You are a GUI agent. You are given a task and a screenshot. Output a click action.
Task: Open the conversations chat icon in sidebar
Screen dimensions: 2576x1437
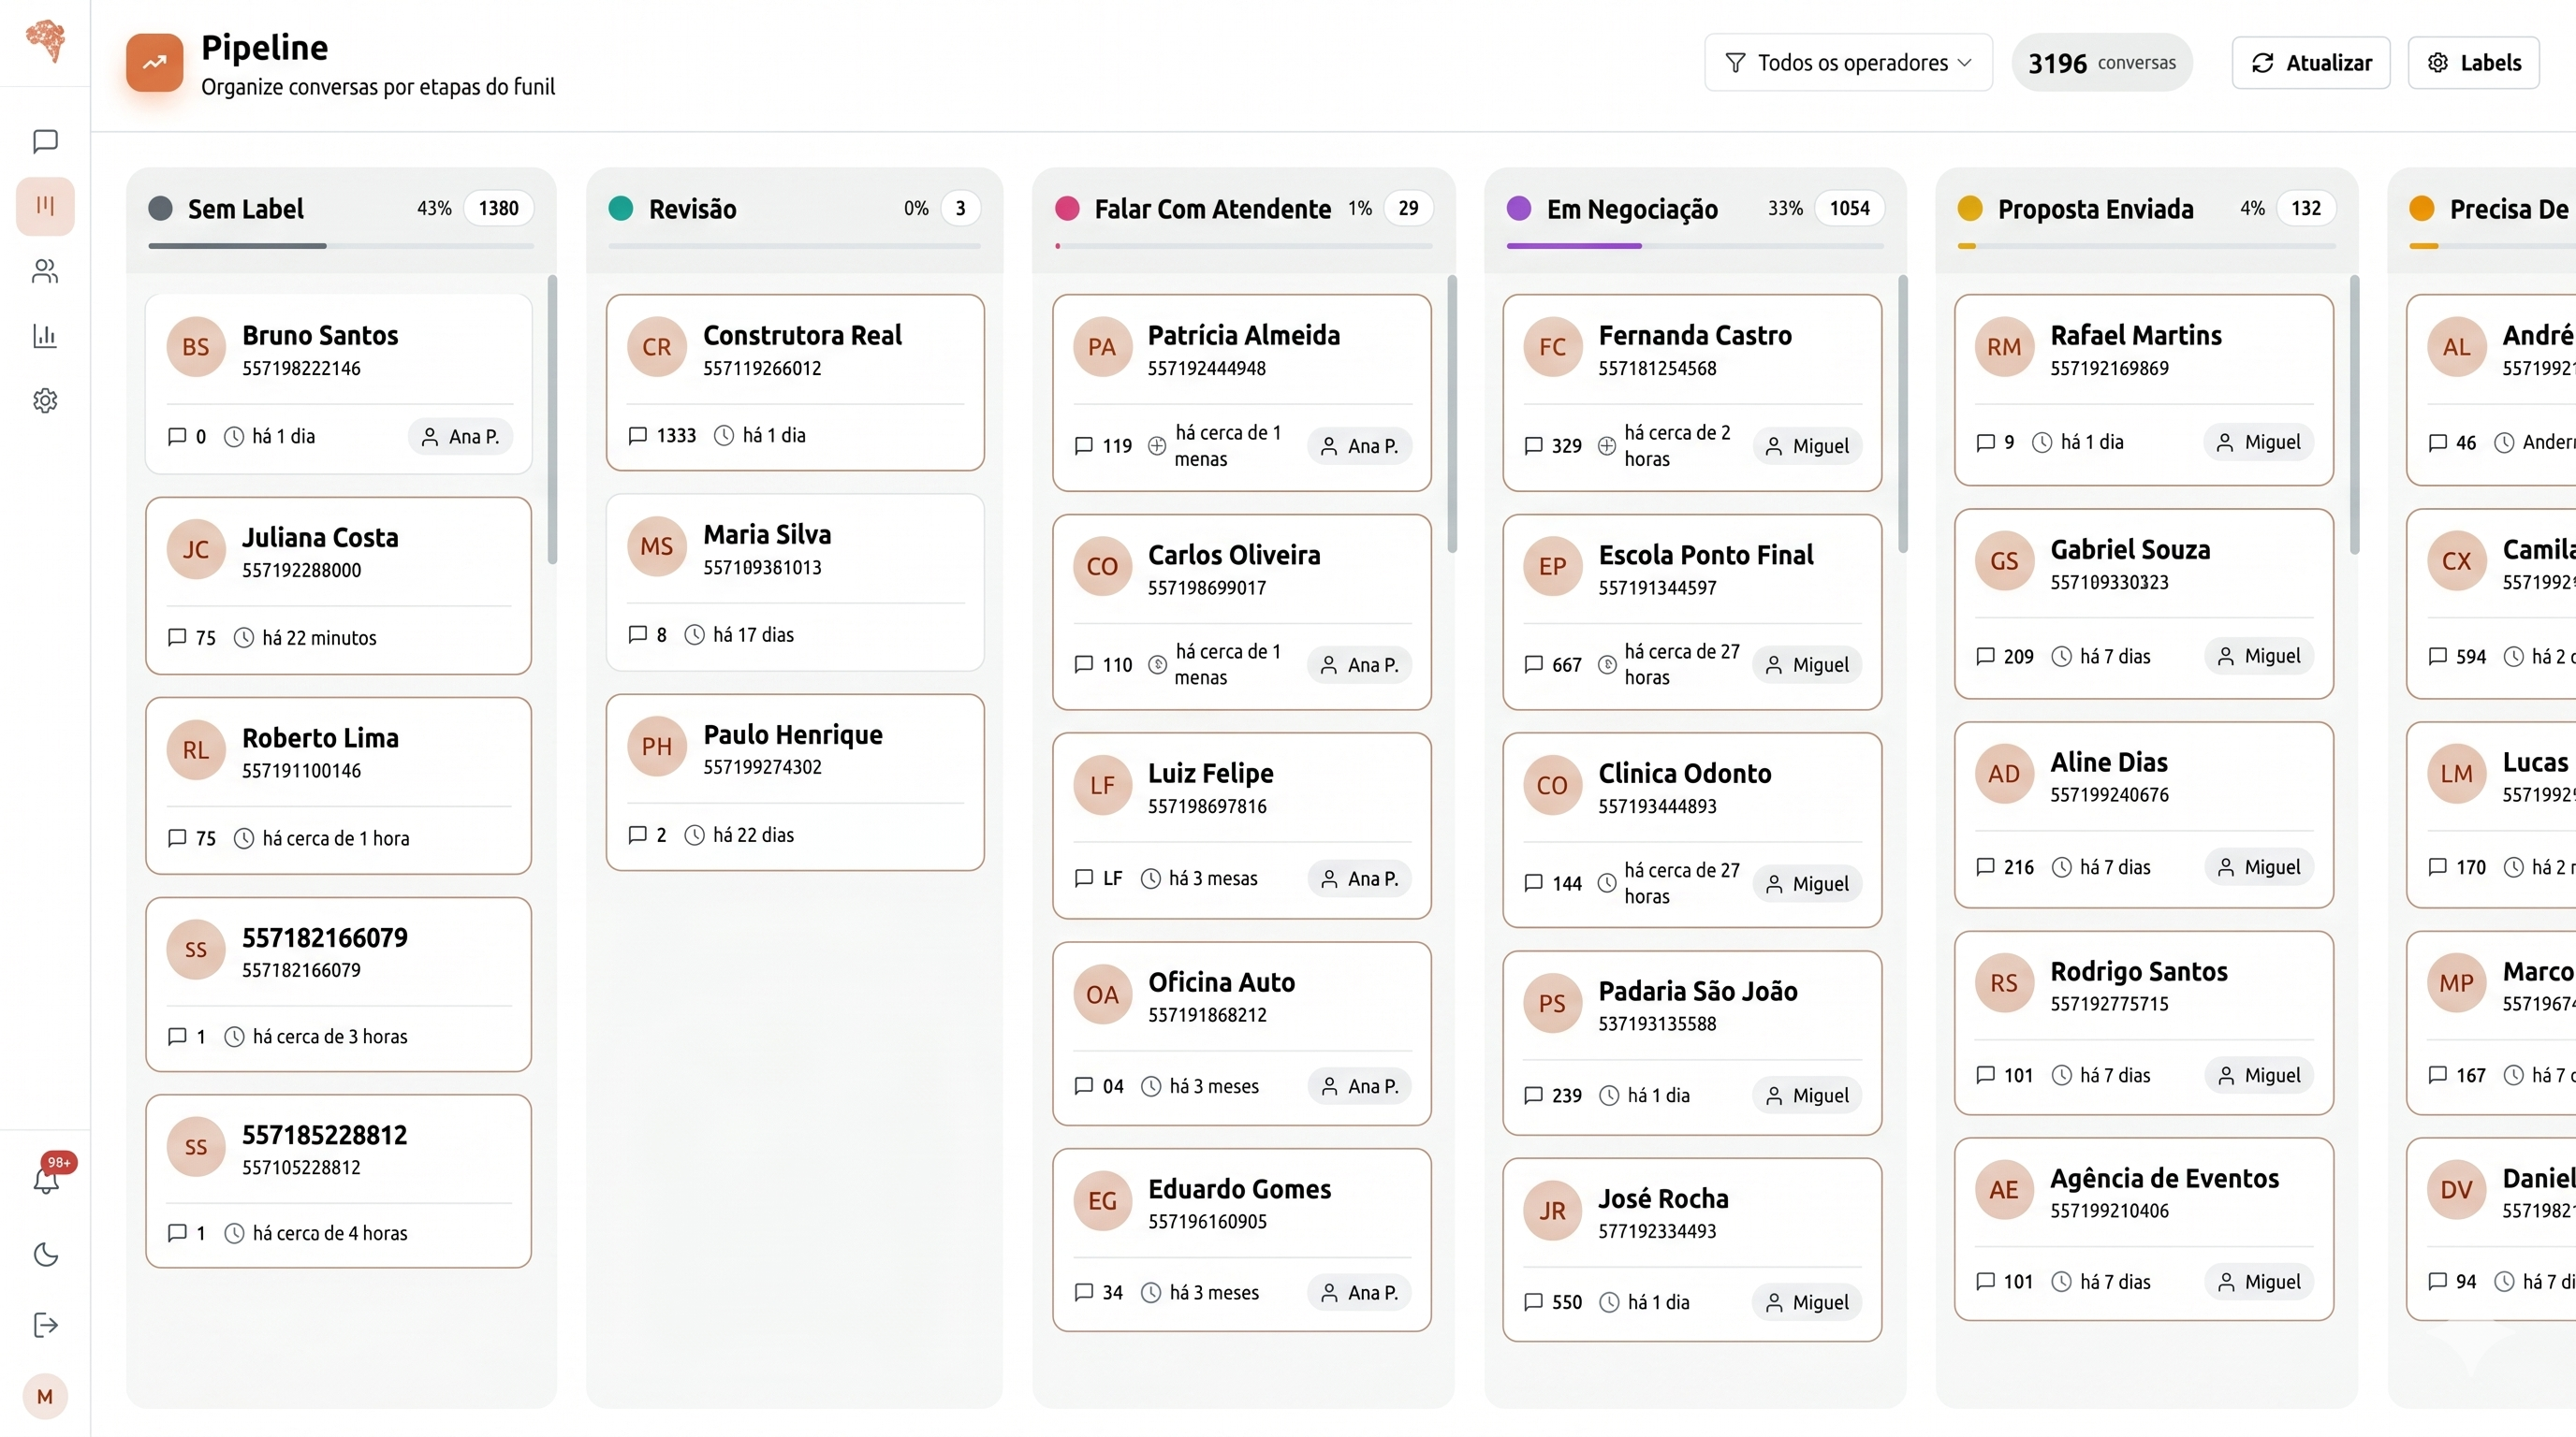point(45,141)
